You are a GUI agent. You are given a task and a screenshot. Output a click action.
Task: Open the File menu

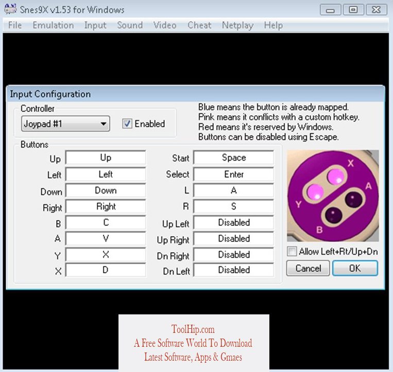coord(15,25)
